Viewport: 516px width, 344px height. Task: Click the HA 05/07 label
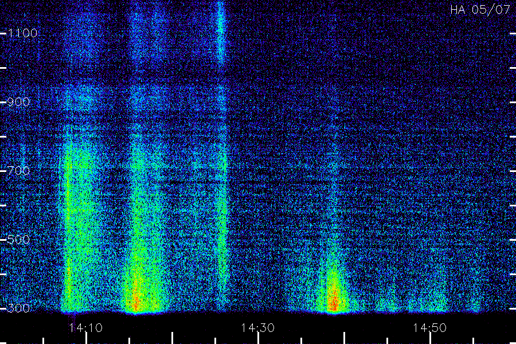[480, 10]
